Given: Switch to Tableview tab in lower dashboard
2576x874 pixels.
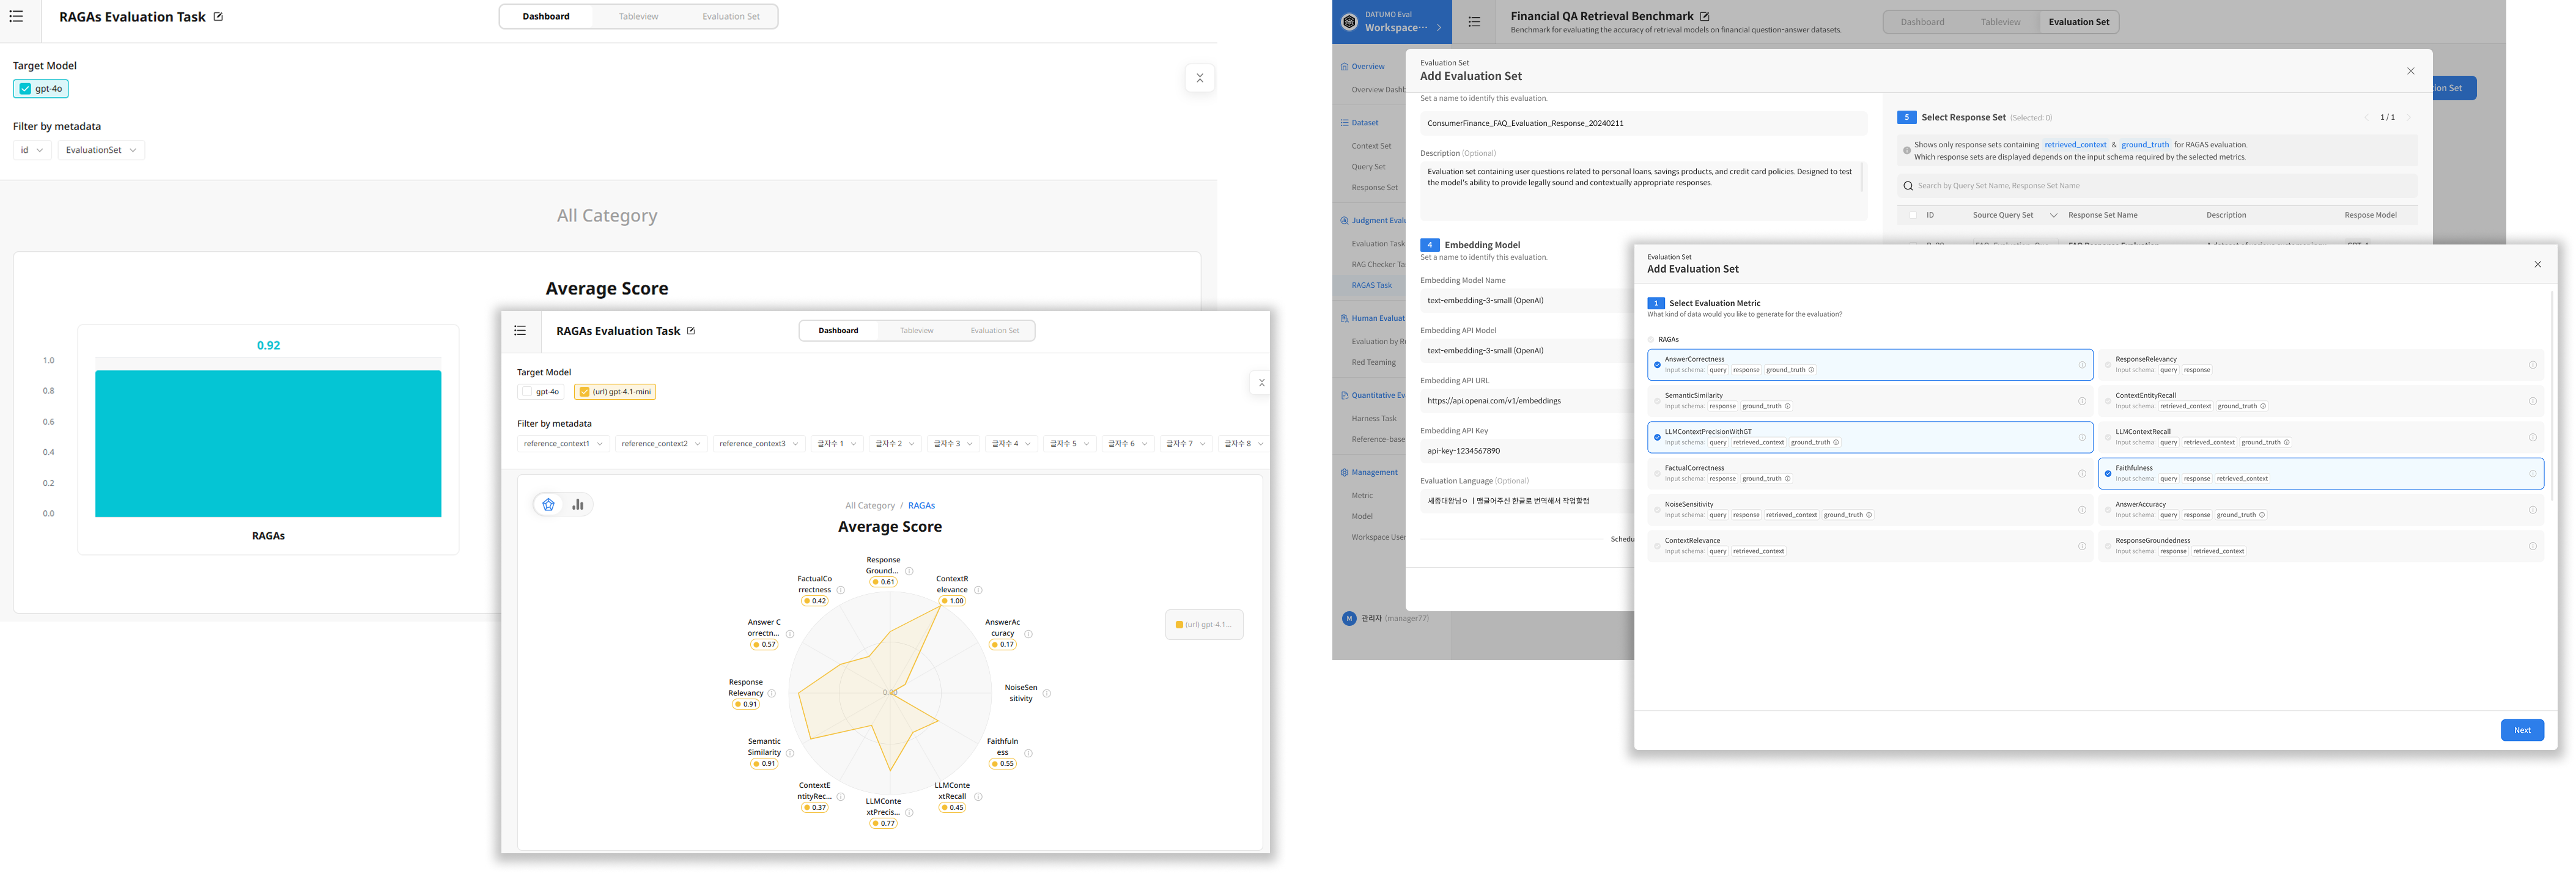Looking at the screenshot, I should (916, 331).
